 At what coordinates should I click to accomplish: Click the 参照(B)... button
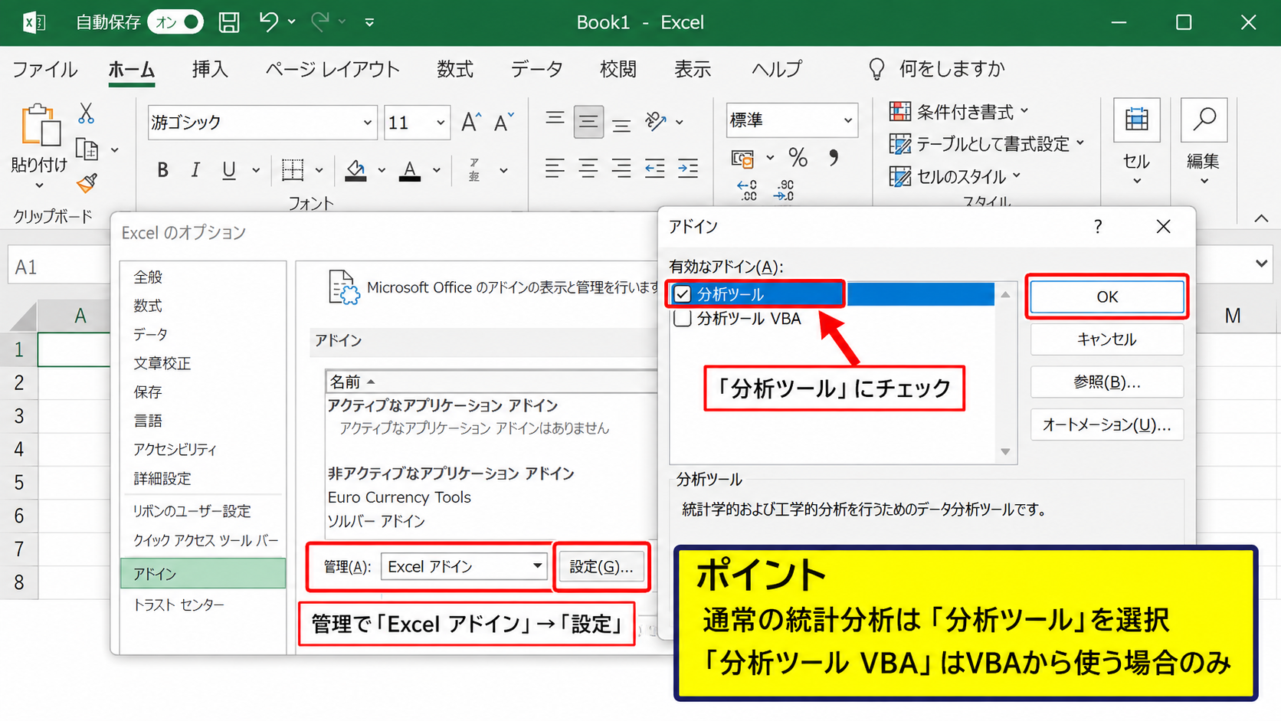point(1107,382)
